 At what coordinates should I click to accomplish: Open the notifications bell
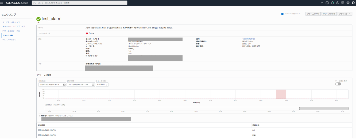[332, 3]
